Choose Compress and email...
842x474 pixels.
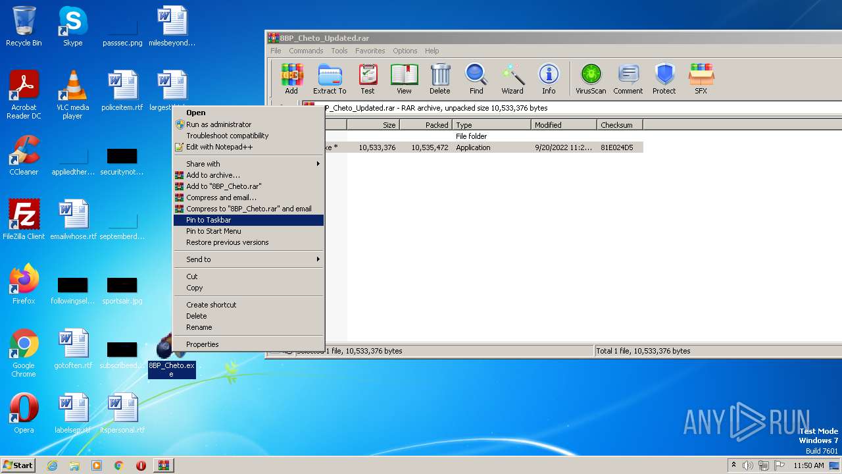pos(249,197)
